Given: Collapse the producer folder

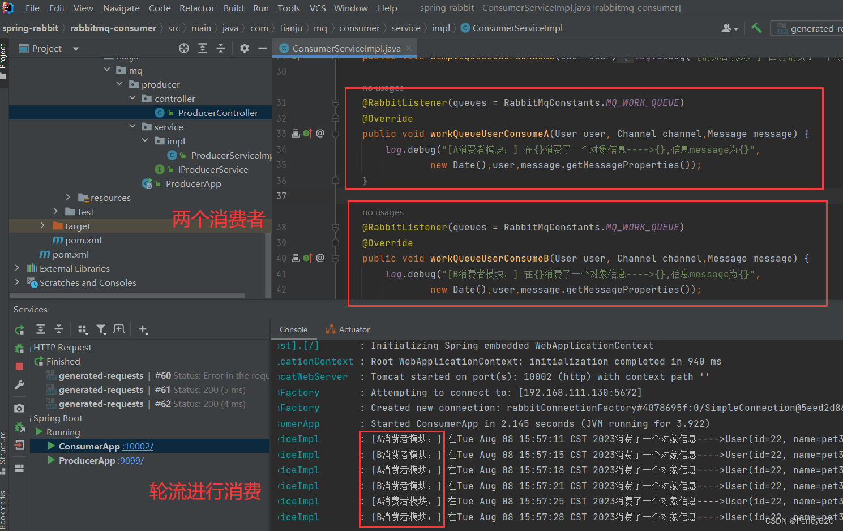Looking at the screenshot, I should pos(119,84).
